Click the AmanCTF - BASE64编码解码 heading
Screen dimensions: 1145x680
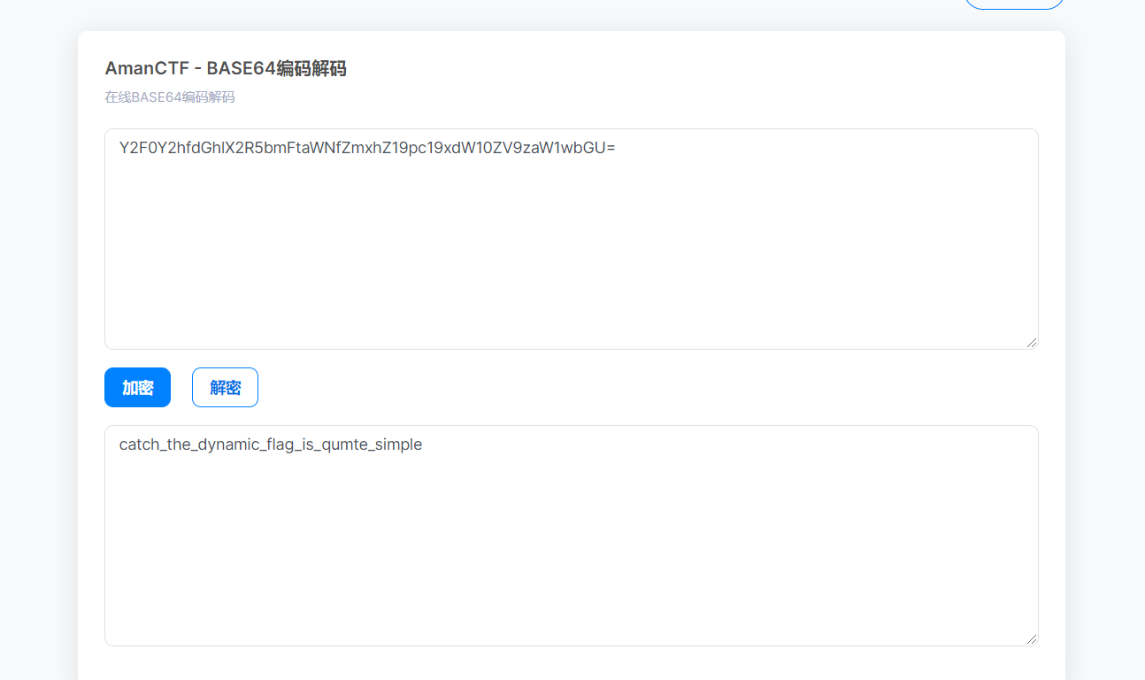pos(226,69)
